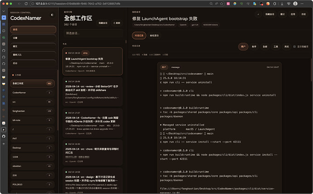Enable the 显示隐藏项 checkbox
Viewport: 313px width, 194px height.
click(x=294, y=47)
